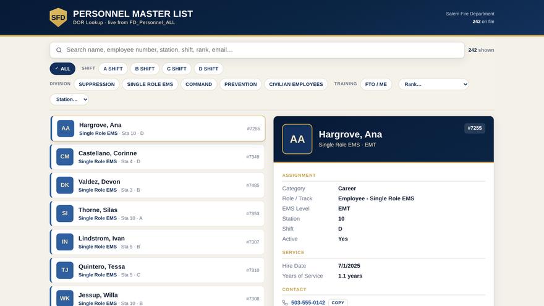This screenshot has height=306, width=544.
Task: Copy the phone number with COPY button
Action: (x=338, y=302)
